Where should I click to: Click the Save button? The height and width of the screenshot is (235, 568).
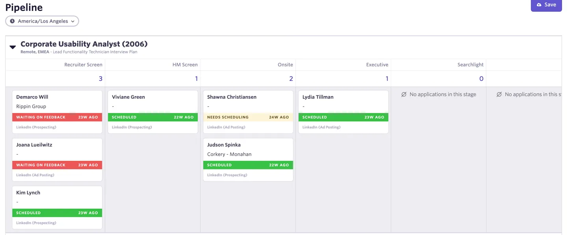click(x=546, y=5)
